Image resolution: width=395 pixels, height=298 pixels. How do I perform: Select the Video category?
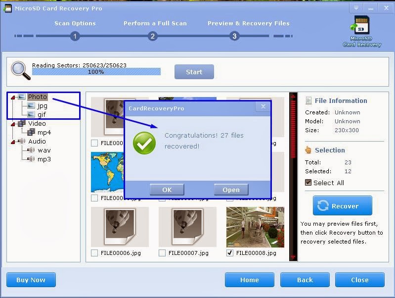pyautogui.click(x=37, y=123)
